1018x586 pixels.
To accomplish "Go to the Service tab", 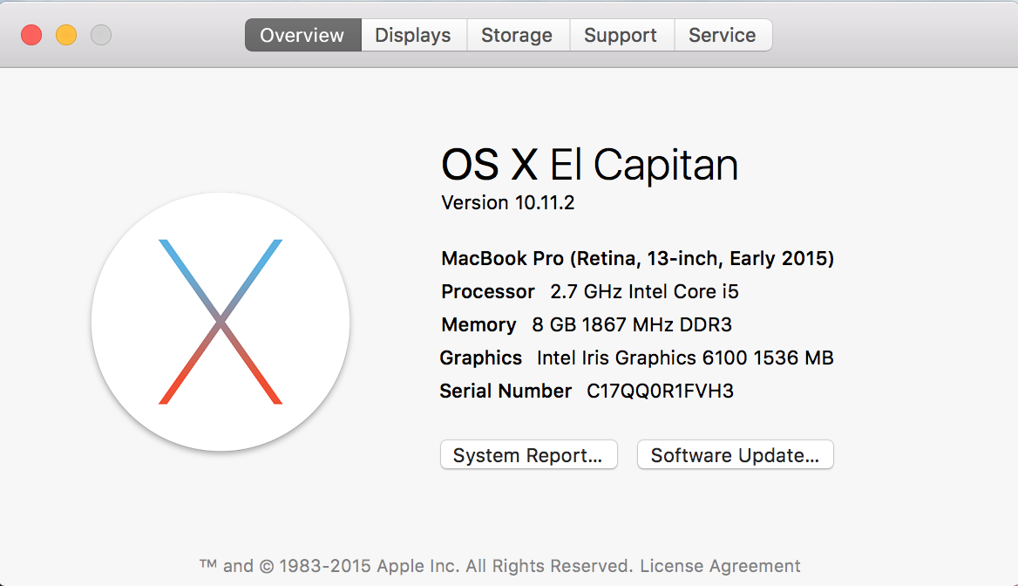I will pyautogui.click(x=722, y=36).
